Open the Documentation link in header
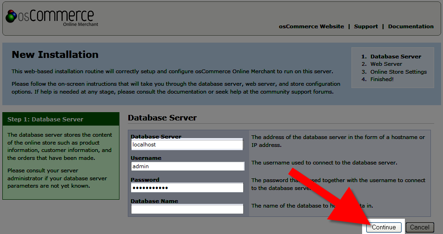This screenshot has width=443, height=234. click(x=410, y=26)
